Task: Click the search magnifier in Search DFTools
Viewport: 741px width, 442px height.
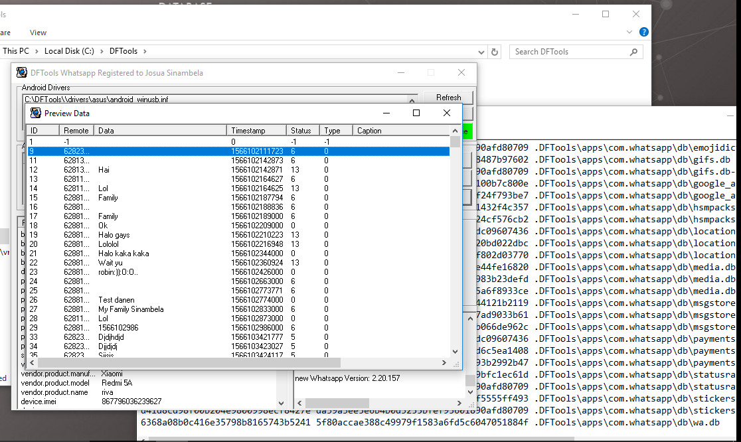Action: click(x=633, y=52)
